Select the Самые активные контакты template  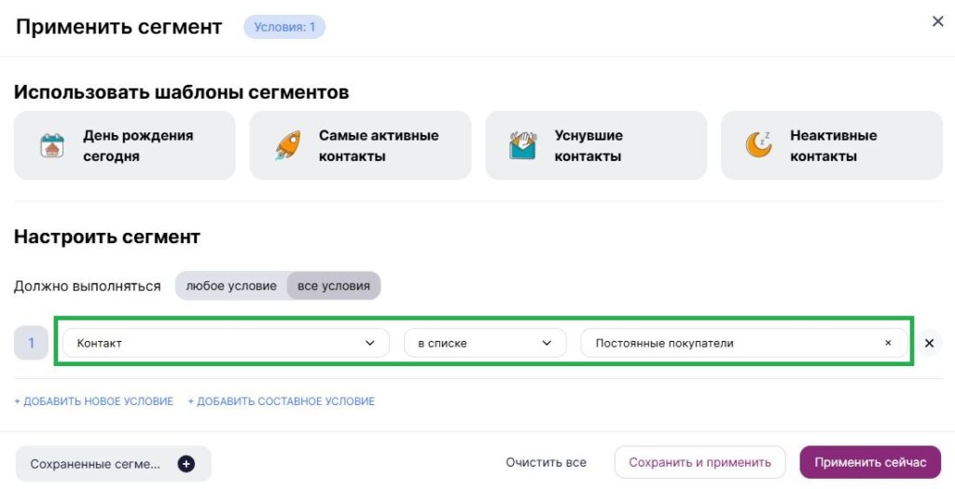(x=360, y=145)
